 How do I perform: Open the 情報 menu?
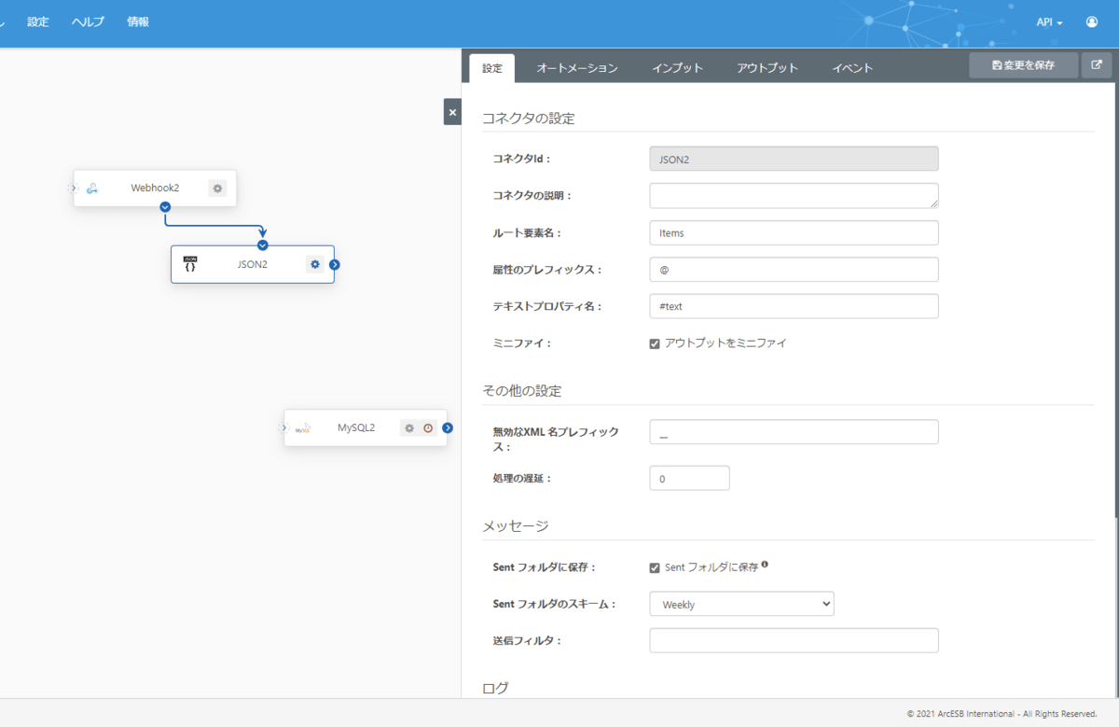tap(138, 21)
